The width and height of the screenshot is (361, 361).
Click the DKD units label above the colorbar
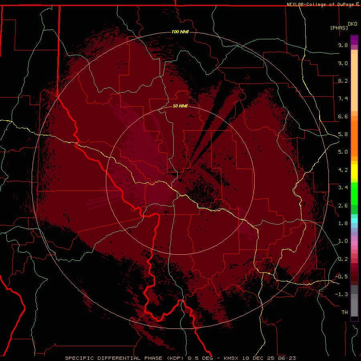(353, 24)
